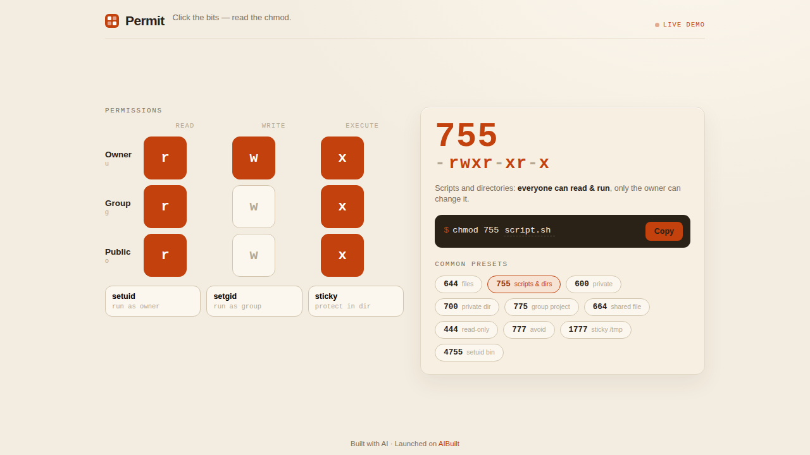The width and height of the screenshot is (810, 455).
Task: Copy the chmod command
Action: tap(664, 231)
